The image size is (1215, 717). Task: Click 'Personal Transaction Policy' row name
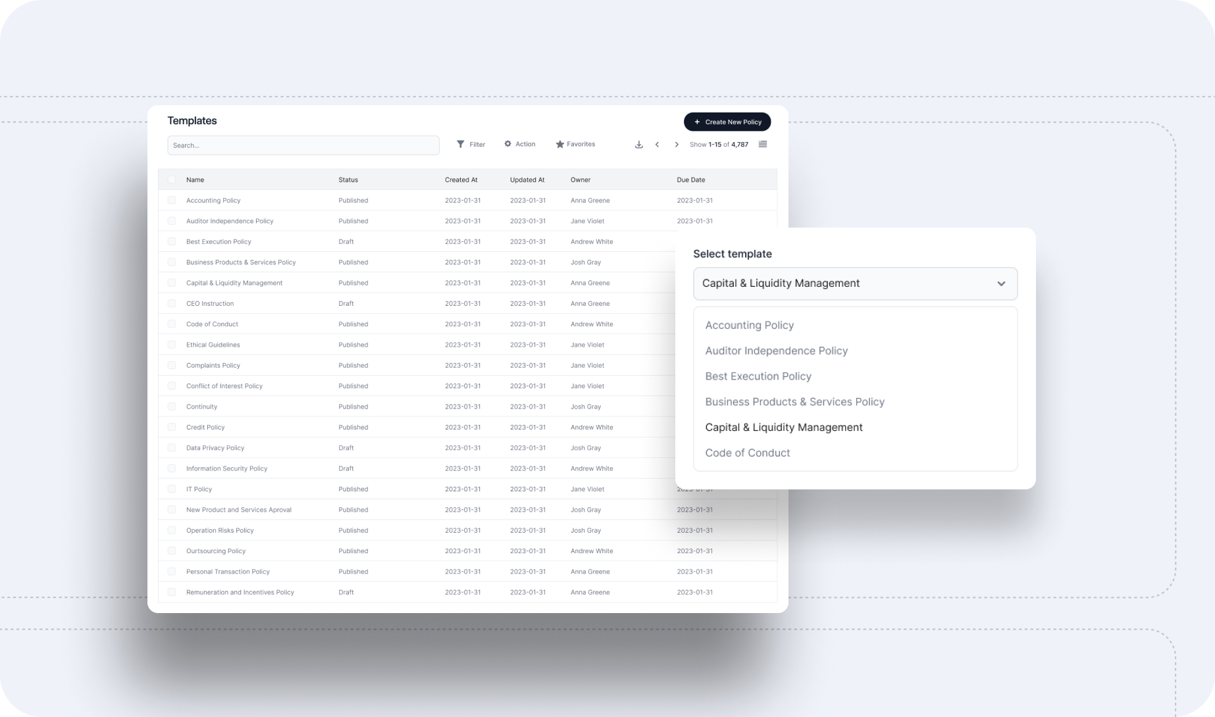tap(228, 572)
